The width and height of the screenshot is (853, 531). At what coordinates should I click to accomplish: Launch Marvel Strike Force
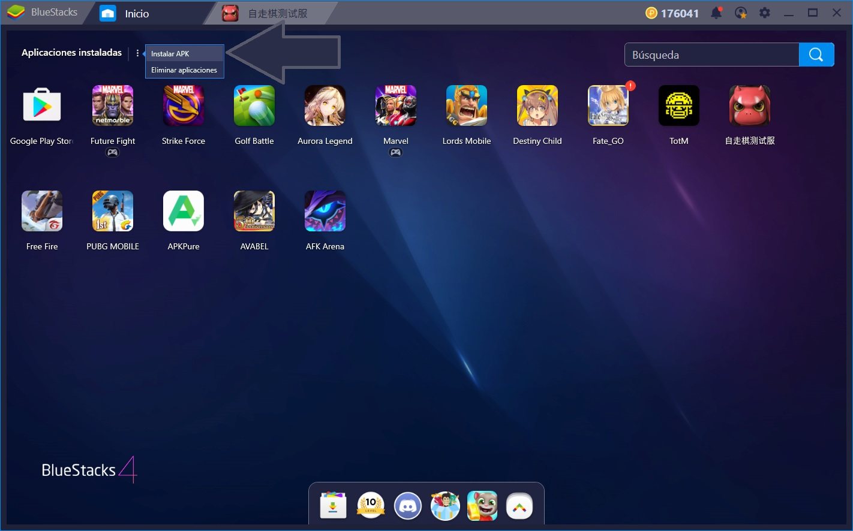coord(184,105)
